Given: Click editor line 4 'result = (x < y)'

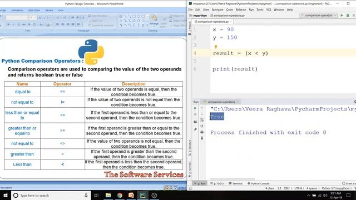Looking at the screenshot, I should click(x=240, y=53).
